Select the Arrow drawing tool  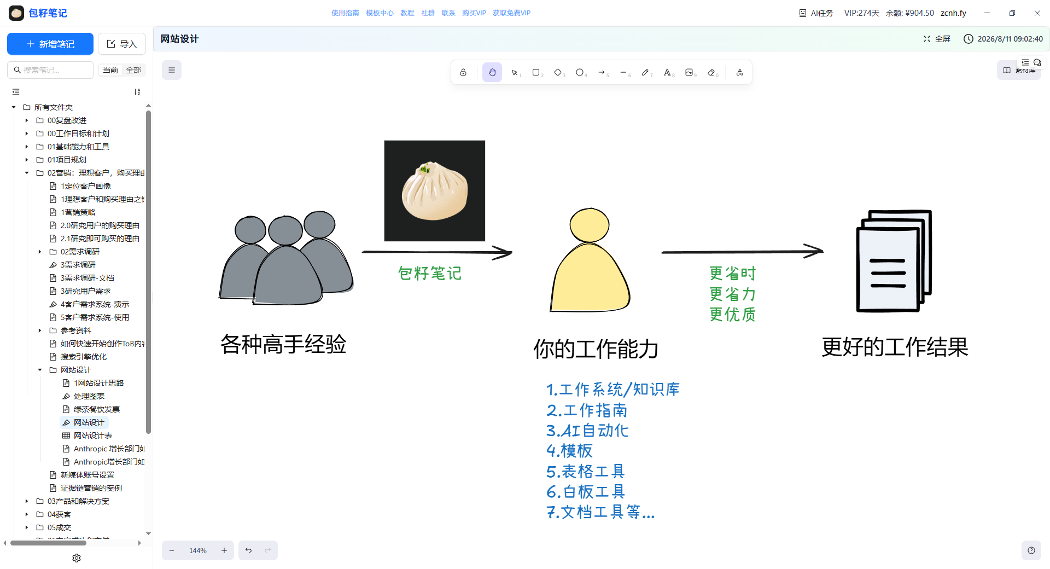point(602,72)
